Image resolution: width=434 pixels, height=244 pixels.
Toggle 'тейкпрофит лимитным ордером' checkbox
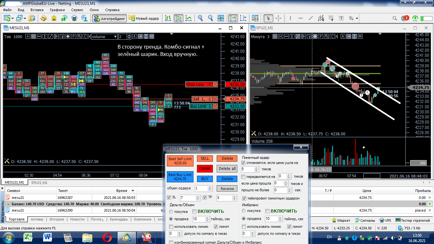point(244,198)
